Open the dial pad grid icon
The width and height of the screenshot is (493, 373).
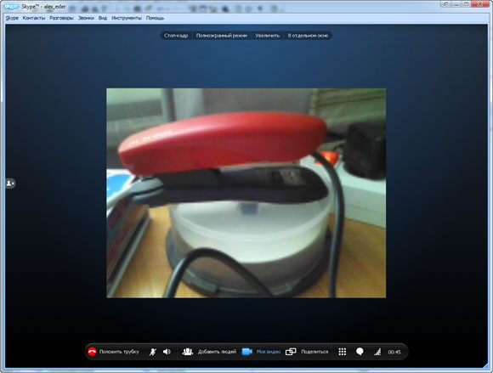343,352
